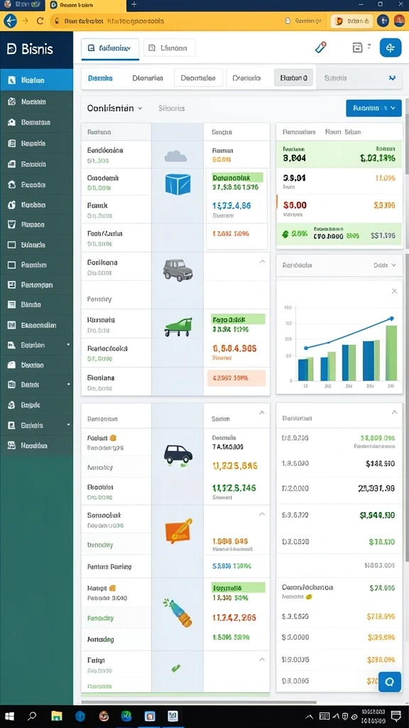The image size is (409, 728).
Task: Click the Bisnis logo in sidebar header
Action: (30, 49)
